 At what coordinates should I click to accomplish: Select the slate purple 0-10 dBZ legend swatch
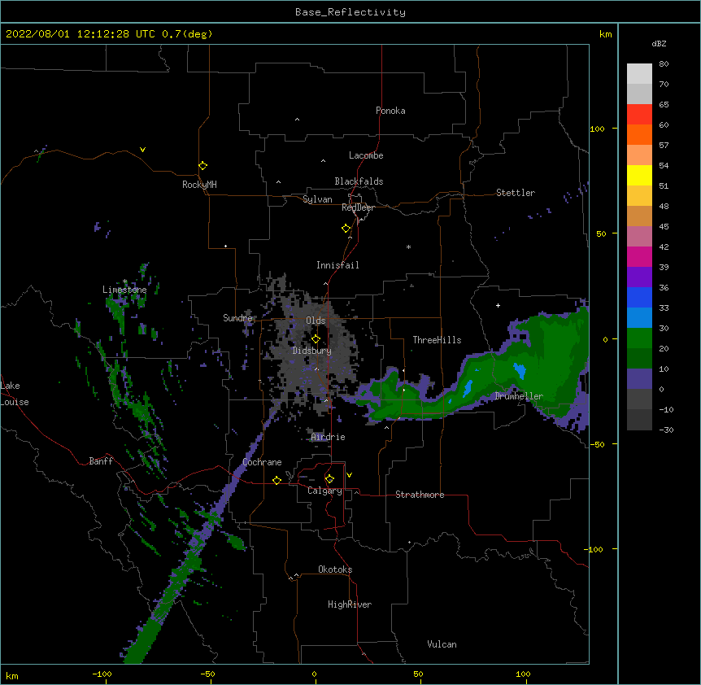(639, 379)
